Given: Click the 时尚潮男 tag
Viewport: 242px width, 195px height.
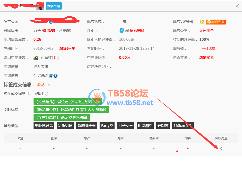Looking at the screenshot, I should coord(145,126).
